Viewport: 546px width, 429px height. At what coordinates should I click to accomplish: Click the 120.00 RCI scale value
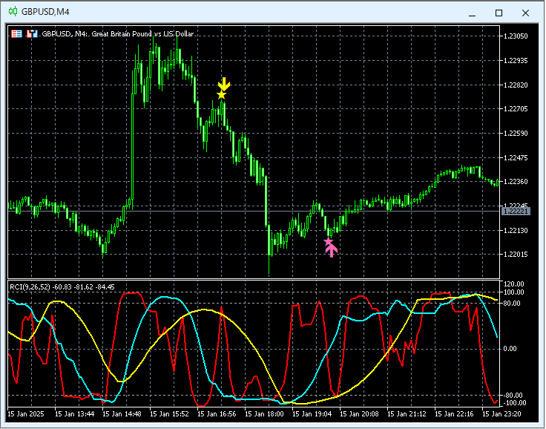[x=514, y=284]
